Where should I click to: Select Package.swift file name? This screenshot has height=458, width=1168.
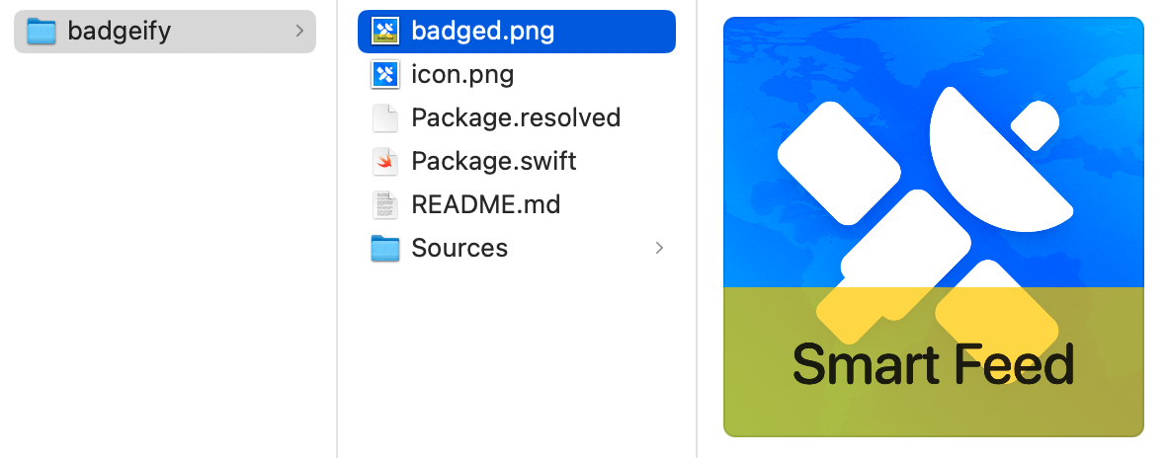coord(493,162)
